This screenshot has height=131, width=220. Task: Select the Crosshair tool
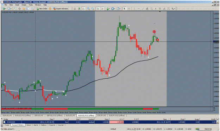[129, 9]
